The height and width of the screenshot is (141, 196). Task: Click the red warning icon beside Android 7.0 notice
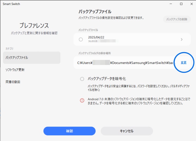pyautogui.click(x=82, y=100)
